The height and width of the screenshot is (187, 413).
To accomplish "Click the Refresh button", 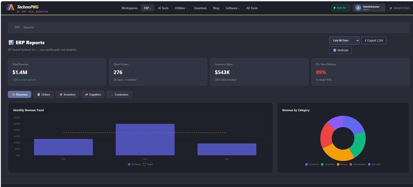I will click(340, 50).
